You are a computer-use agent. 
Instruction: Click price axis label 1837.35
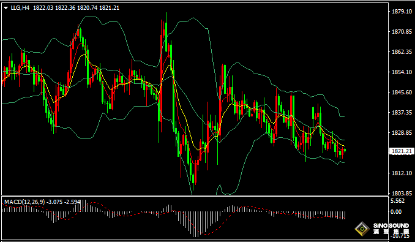click(x=402, y=113)
